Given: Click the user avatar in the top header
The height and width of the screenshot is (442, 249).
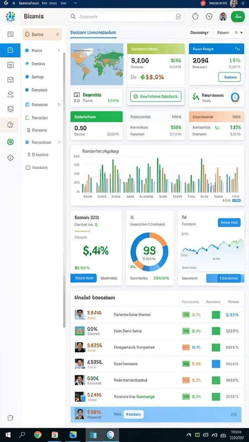Looking at the screenshot, I should click(x=223, y=17).
